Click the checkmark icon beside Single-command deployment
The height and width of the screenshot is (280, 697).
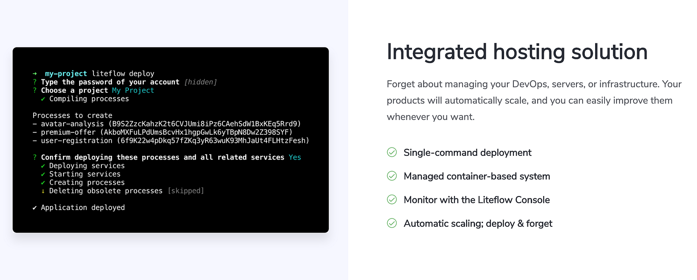point(392,153)
